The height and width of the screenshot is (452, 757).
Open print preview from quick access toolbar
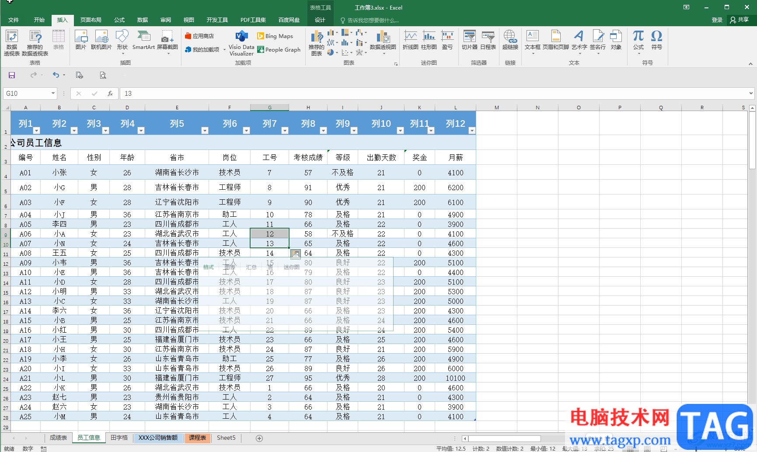point(103,75)
